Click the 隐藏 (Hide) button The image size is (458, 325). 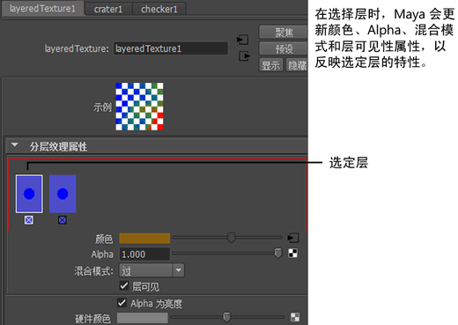pos(297,65)
